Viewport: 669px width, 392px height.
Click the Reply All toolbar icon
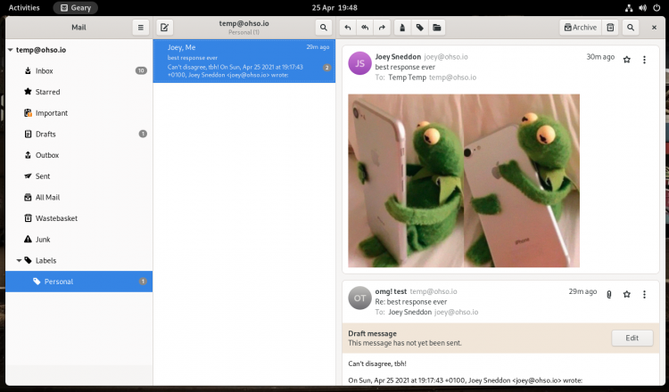click(365, 28)
